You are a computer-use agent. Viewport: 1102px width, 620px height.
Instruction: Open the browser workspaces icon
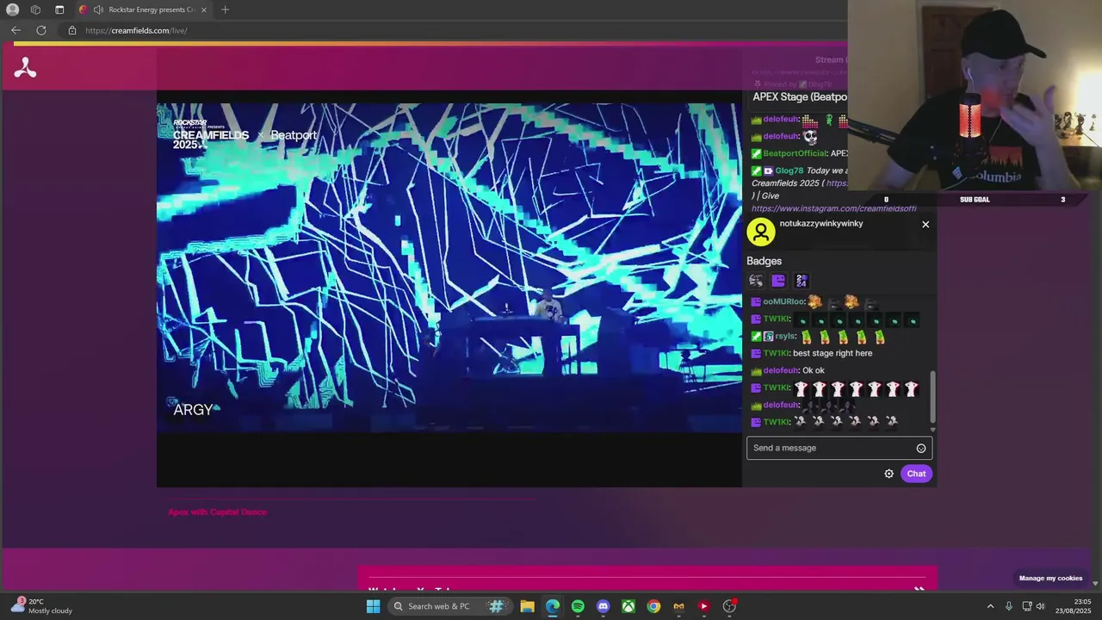click(x=35, y=9)
